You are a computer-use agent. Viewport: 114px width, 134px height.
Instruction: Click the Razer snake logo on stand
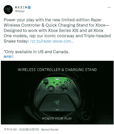(x=57, y=102)
